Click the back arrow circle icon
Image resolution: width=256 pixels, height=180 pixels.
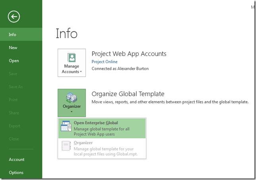(14, 16)
